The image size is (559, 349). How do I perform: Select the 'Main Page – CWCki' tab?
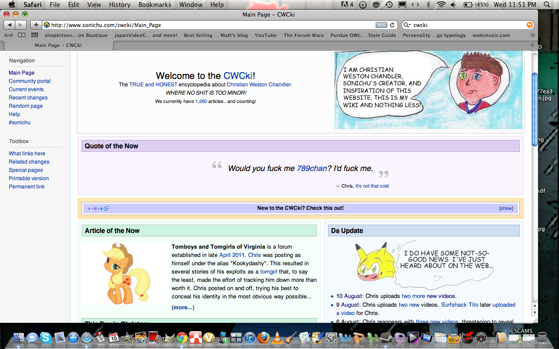tap(58, 45)
